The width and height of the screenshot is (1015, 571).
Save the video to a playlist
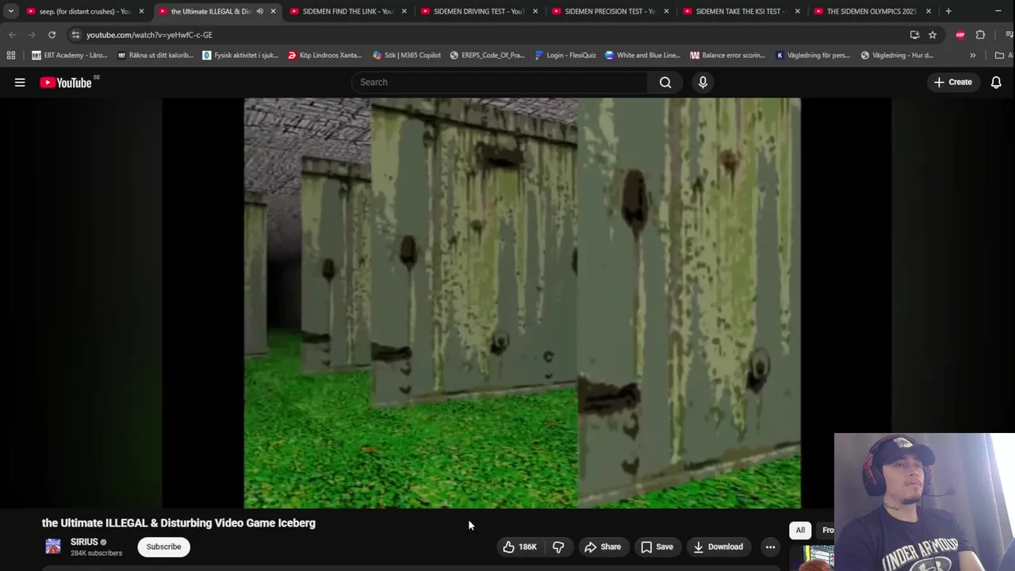[x=657, y=546]
